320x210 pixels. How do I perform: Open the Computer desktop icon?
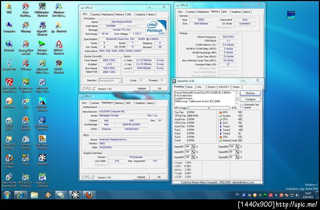tap(9, 27)
